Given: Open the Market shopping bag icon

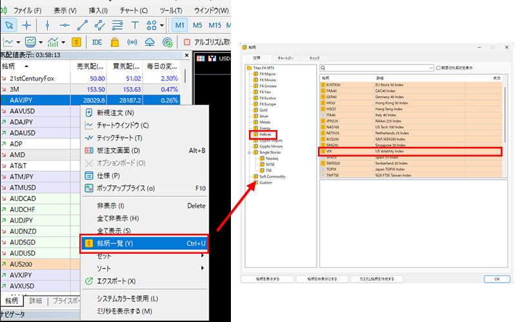Looking at the screenshot, I should [115, 43].
